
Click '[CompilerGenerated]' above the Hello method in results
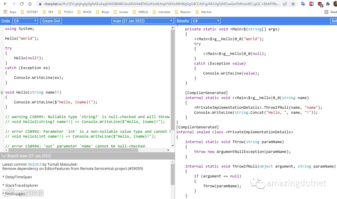point(206,93)
